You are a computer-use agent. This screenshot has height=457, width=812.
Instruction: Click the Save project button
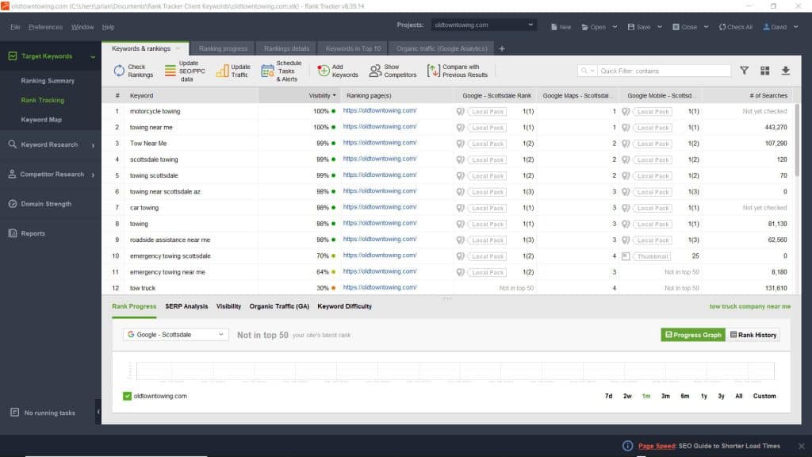tap(639, 27)
